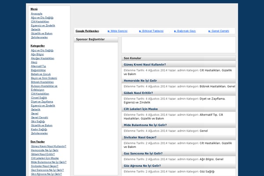Open Mide Bulantısına Ne İyi Gelir? in Son Yazılar
Screen dimensions: 264x176
[49, 162]
